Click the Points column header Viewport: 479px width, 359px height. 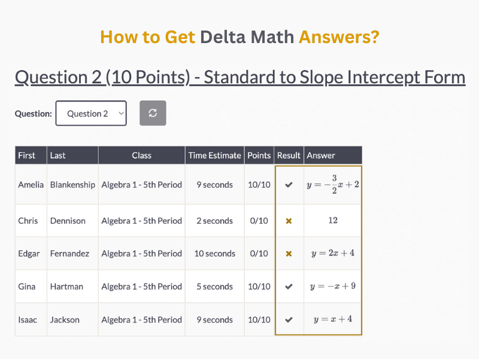tap(259, 156)
